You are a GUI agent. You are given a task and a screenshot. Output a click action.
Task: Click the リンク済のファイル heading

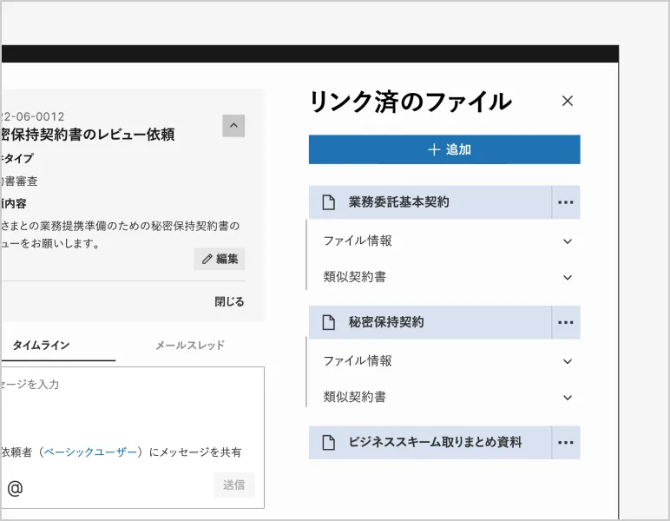click(411, 102)
